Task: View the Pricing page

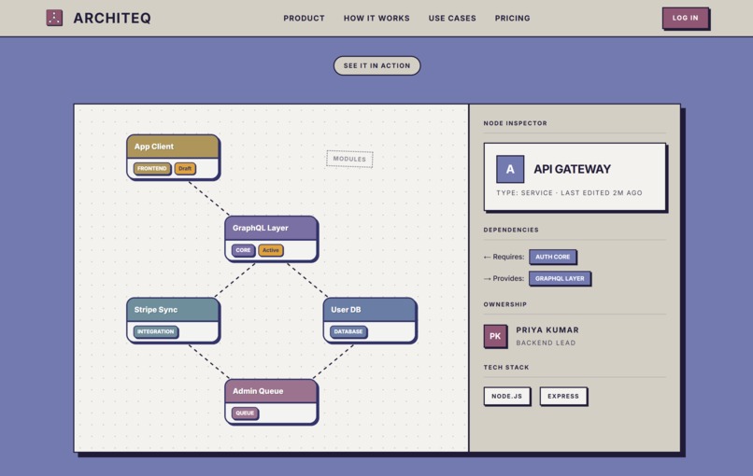Action: [x=512, y=19]
